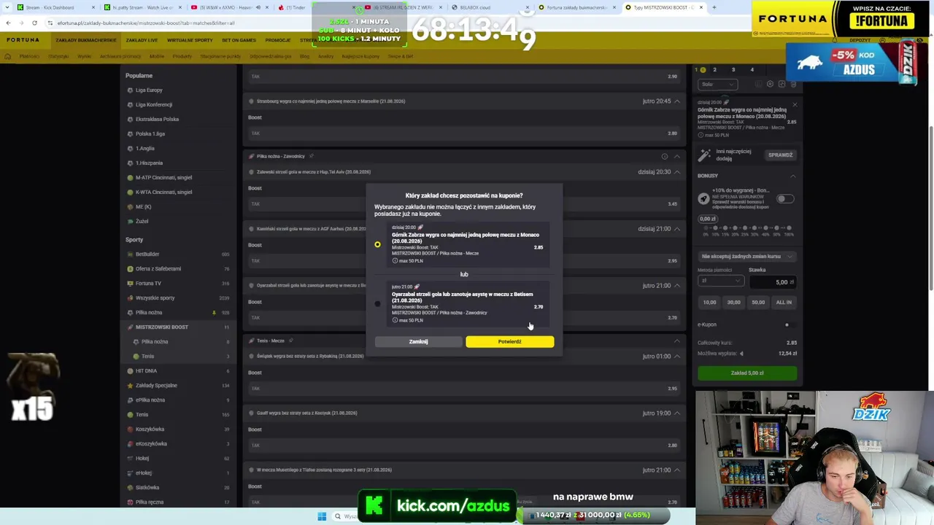Collapse the Strasbourg wygra bet row chevron
934x525 pixels.
tap(677, 101)
